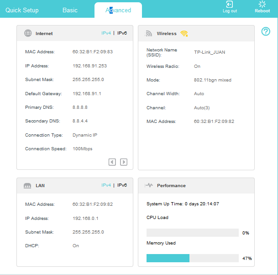Click the Memory Used progress bar

(192, 258)
